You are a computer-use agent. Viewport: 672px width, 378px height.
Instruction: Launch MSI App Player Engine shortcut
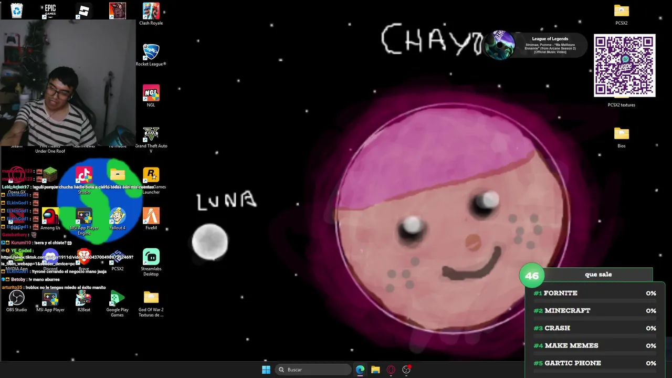click(x=84, y=222)
